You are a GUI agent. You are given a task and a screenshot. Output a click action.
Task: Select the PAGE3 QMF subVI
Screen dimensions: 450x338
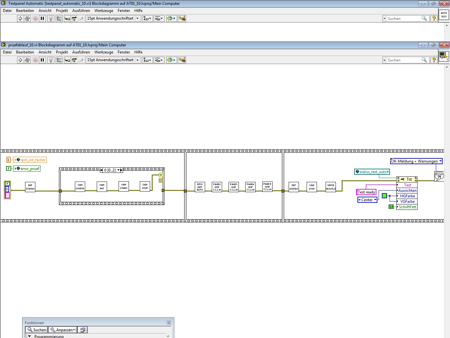click(234, 187)
